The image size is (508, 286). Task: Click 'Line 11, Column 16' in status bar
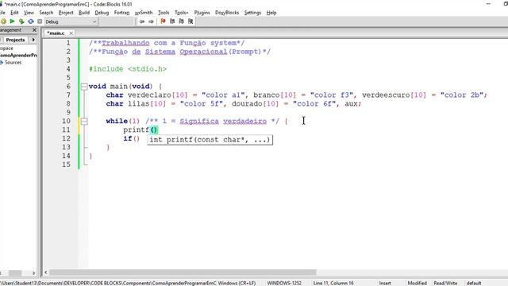click(x=333, y=283)
